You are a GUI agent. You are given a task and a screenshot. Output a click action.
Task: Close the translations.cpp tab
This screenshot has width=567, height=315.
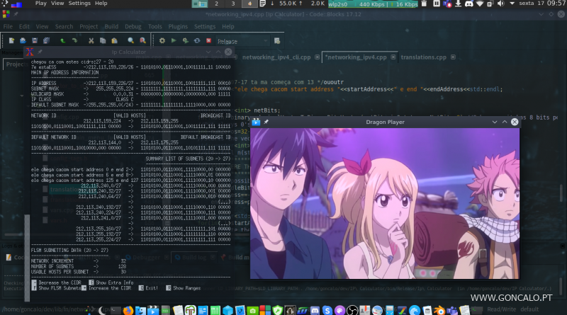453,57
